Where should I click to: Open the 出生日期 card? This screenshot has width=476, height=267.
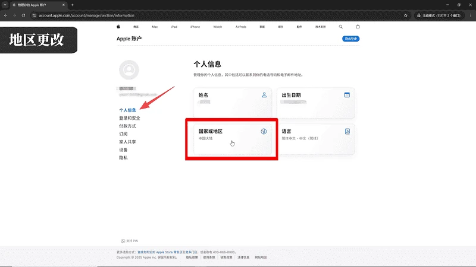pos(316,103)
